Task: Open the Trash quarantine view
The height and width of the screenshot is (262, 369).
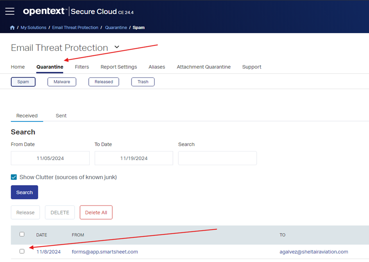Action: [x=143, y=82]
